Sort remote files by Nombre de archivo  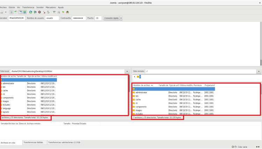pos(145,85)
